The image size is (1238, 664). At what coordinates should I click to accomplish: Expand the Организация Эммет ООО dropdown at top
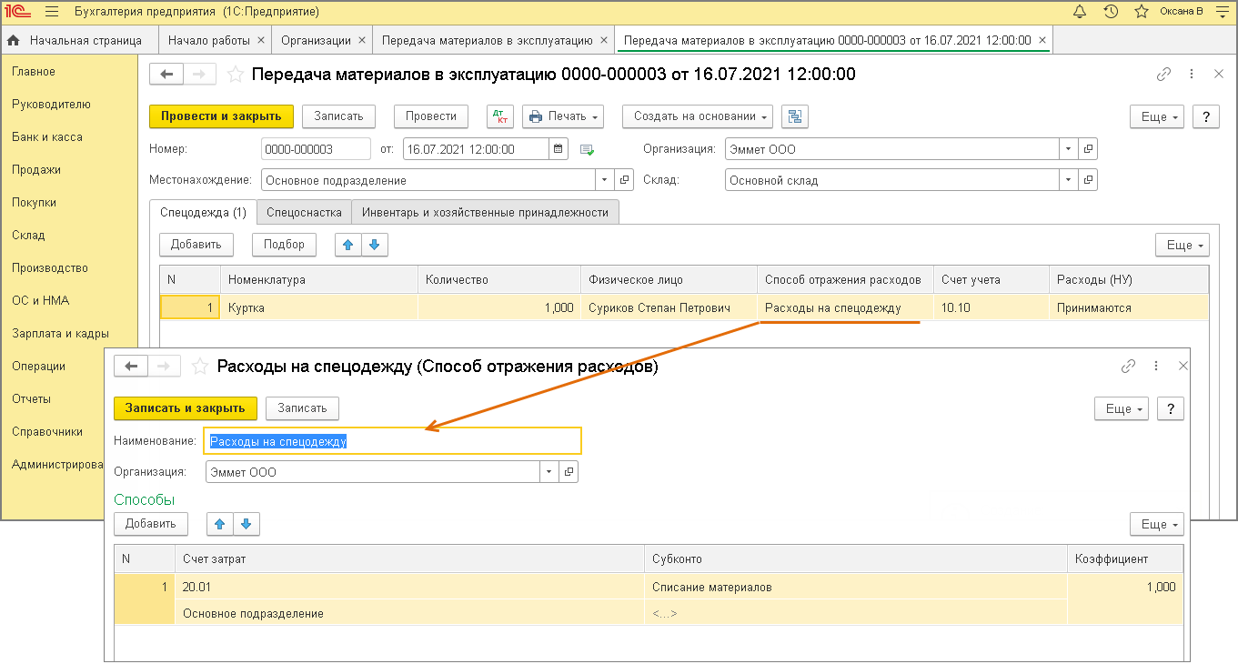[x=1067, y=149]
